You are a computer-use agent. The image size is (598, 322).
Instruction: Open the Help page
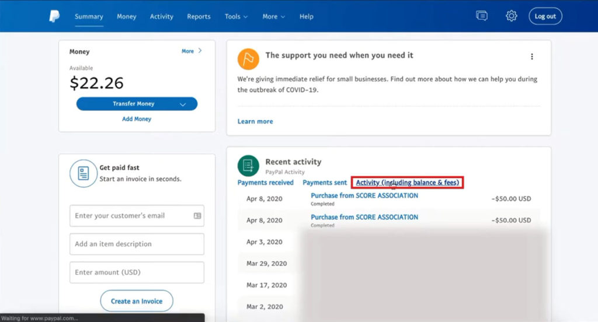point(306,16)
